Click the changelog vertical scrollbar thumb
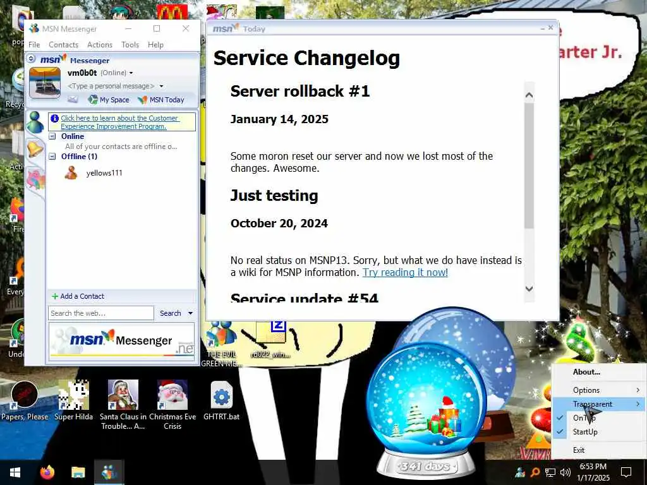 coord(529,165)
